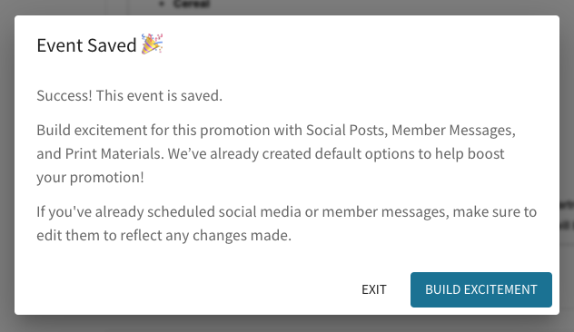574x332 pixels.
Task: Click the EXIT button
Action: 374,289
